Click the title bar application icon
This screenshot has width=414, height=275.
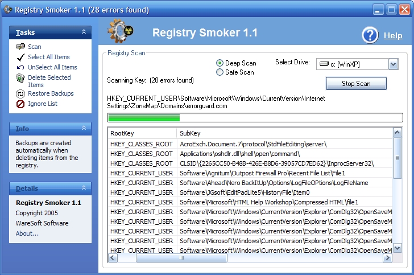(7, 10)
